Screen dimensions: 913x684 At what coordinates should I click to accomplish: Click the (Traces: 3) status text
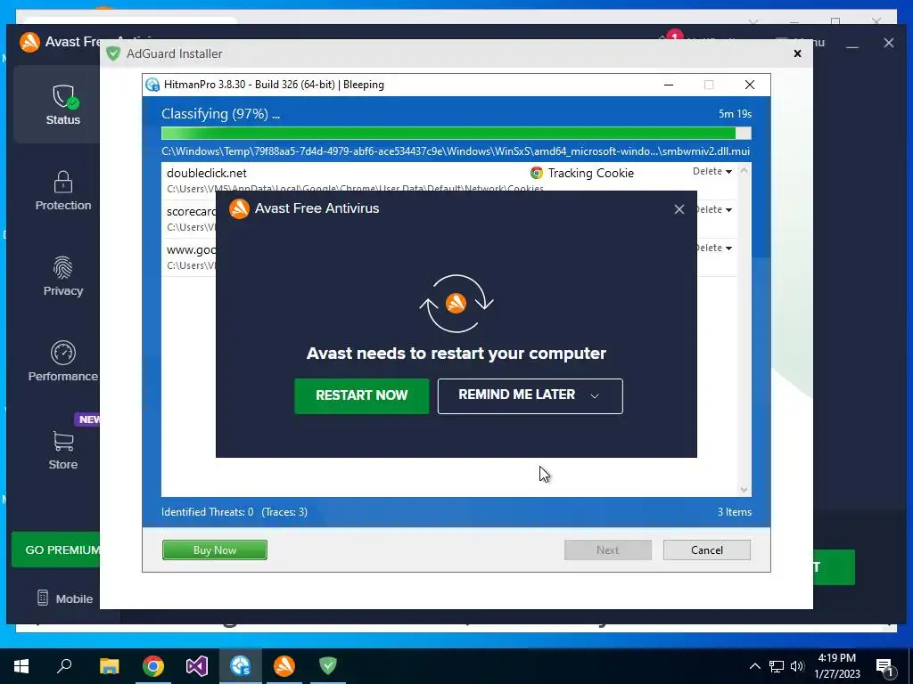284,512
